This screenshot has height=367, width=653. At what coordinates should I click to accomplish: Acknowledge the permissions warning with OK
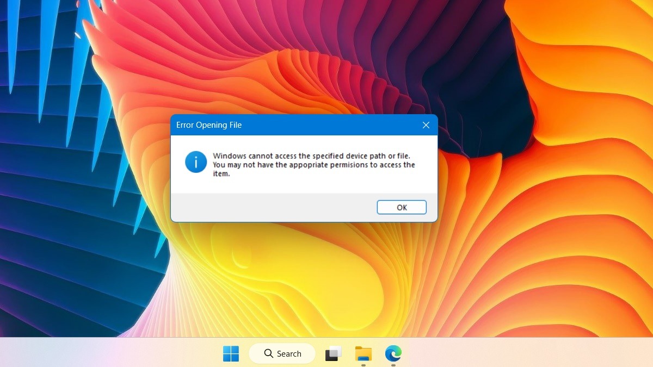click(402, 207)
